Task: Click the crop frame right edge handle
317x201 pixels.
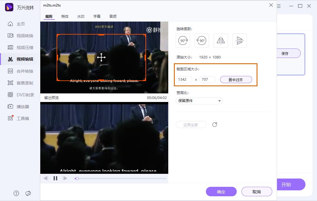Action: tap(145, 57)
